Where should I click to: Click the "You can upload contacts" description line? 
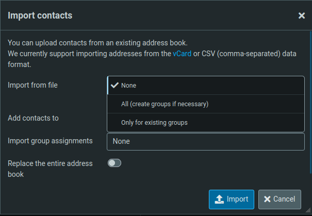tap(98, 42)
